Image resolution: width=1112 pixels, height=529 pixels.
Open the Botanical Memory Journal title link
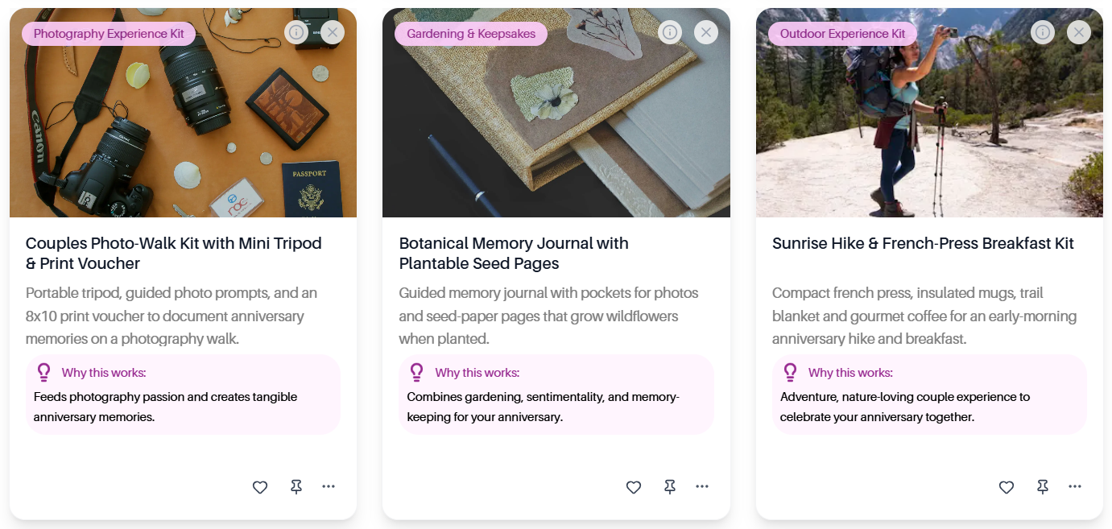(x=514, y=253)
